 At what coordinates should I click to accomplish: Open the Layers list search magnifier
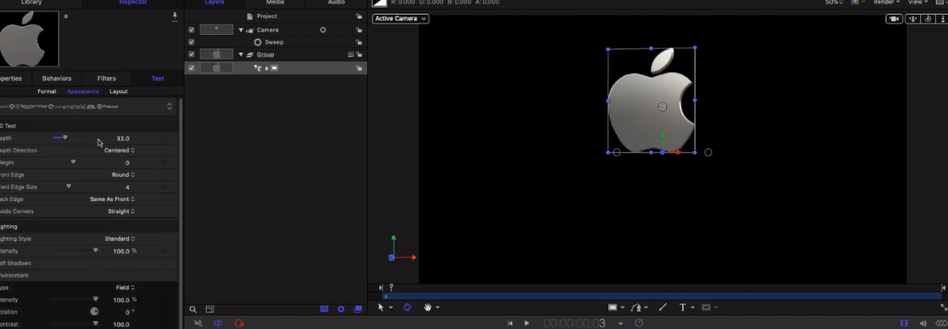pyautogui.click(x=193, y=309)
